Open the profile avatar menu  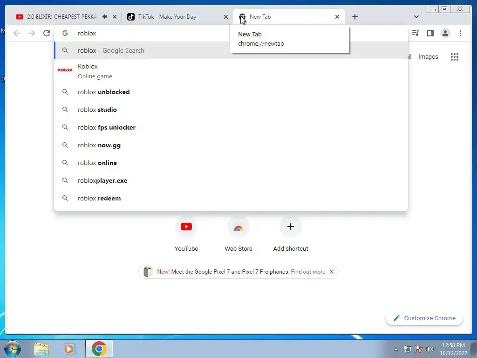point(445,33)
